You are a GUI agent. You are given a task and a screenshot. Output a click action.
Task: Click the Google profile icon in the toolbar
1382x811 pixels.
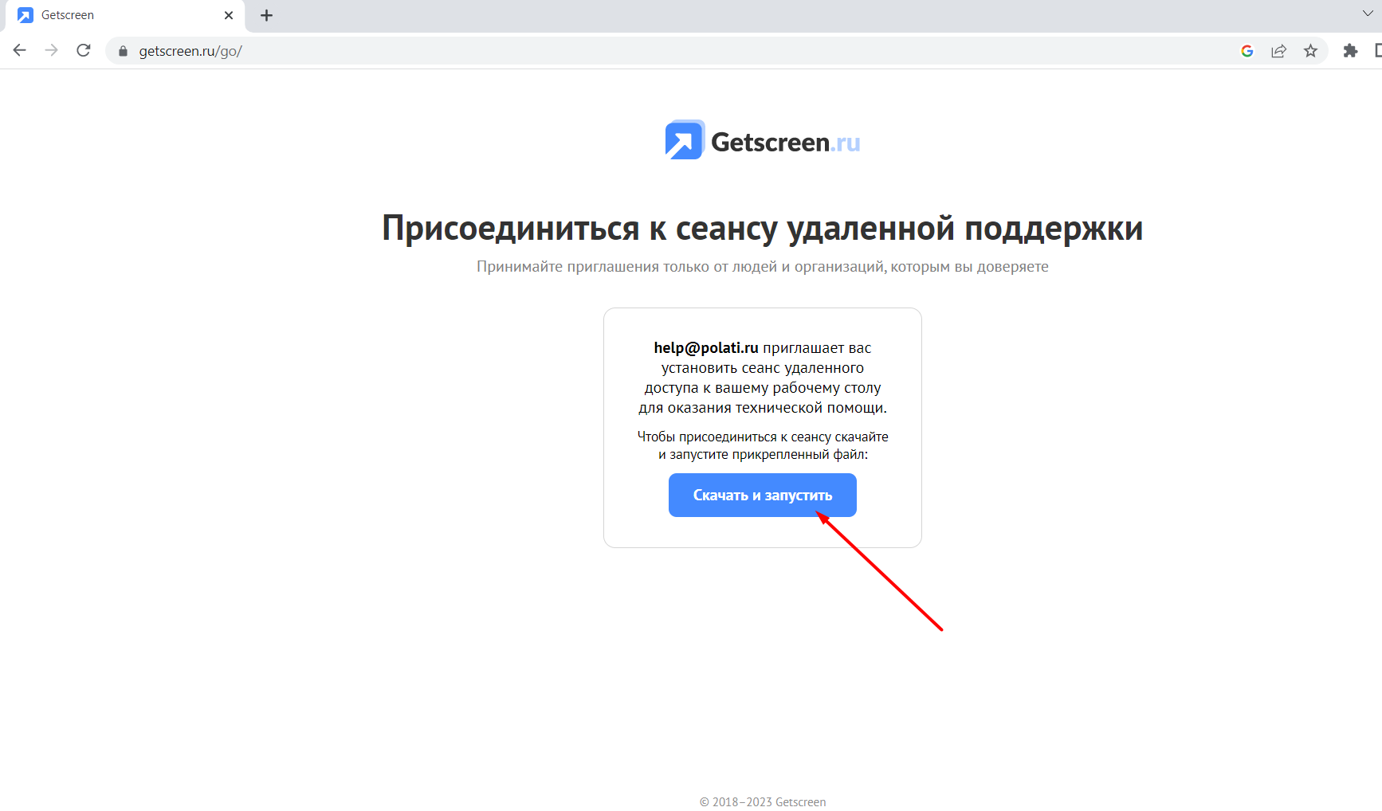[x=1247, y=50]
